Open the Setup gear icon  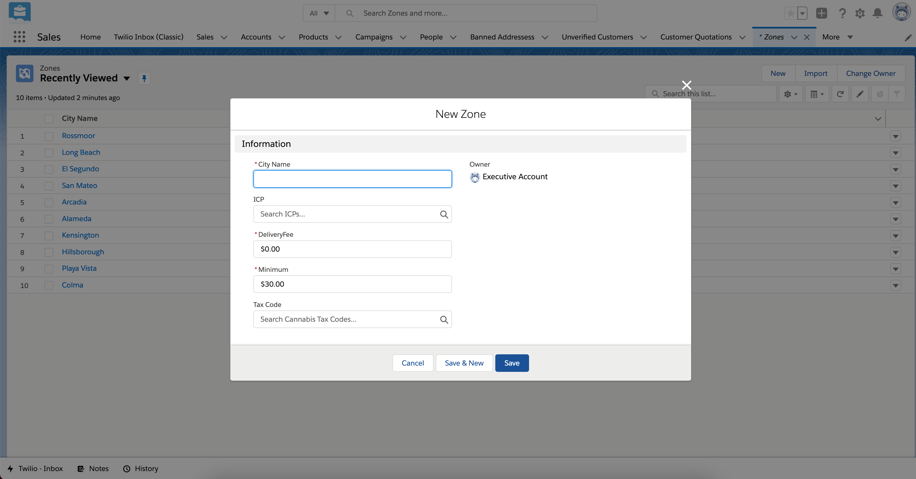click(x=860, y=13)
